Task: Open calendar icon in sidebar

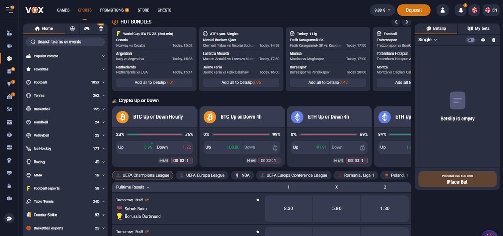Action: [x=9, y=122]
